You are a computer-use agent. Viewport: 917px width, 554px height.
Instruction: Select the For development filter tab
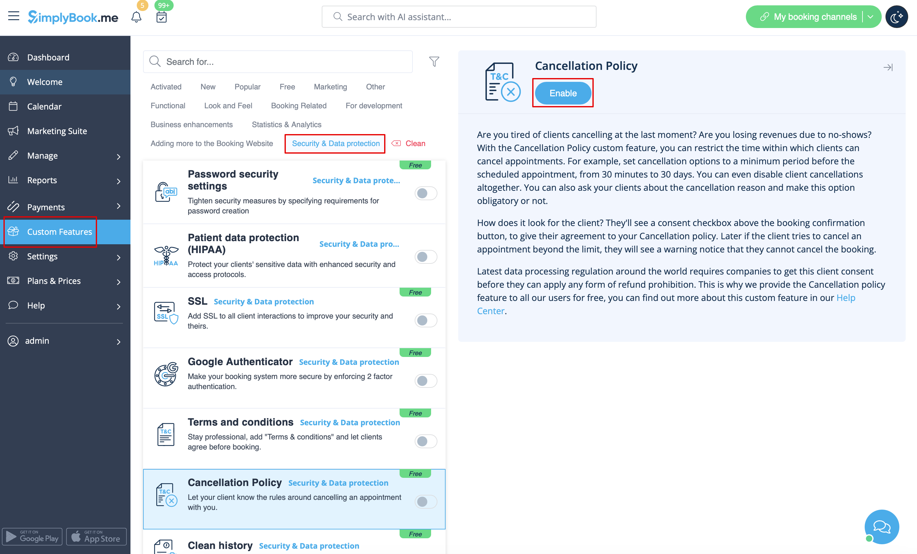point(374,105)
